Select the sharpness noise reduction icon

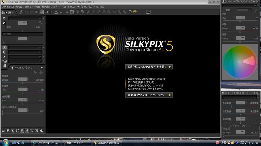(4, 61)
